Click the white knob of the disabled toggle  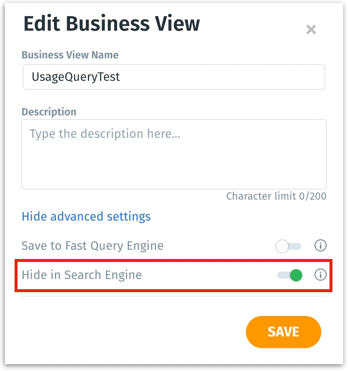pos(282,246)
